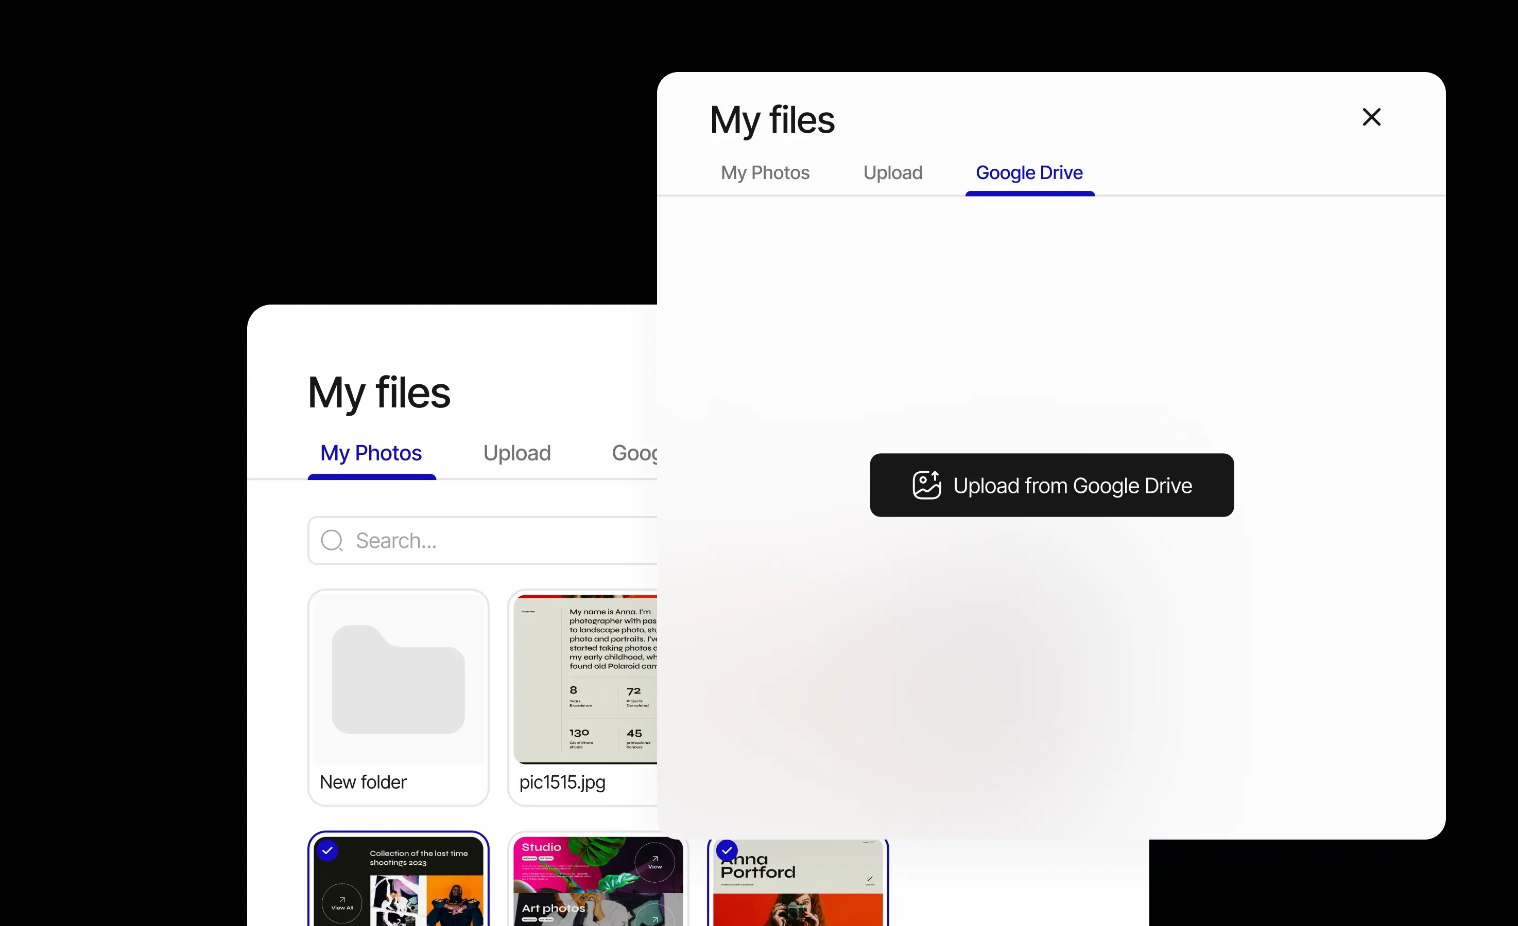Viewport: 1518px width, 926px height.
Task: Select the My Photos tab in back panel
Action: coord(371,454)
